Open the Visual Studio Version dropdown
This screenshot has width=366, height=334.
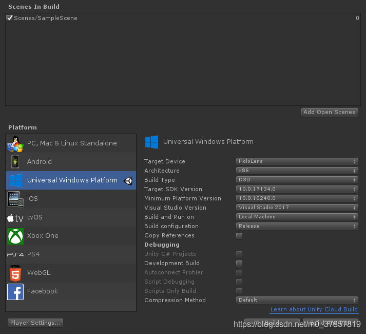tap(297, 208)
